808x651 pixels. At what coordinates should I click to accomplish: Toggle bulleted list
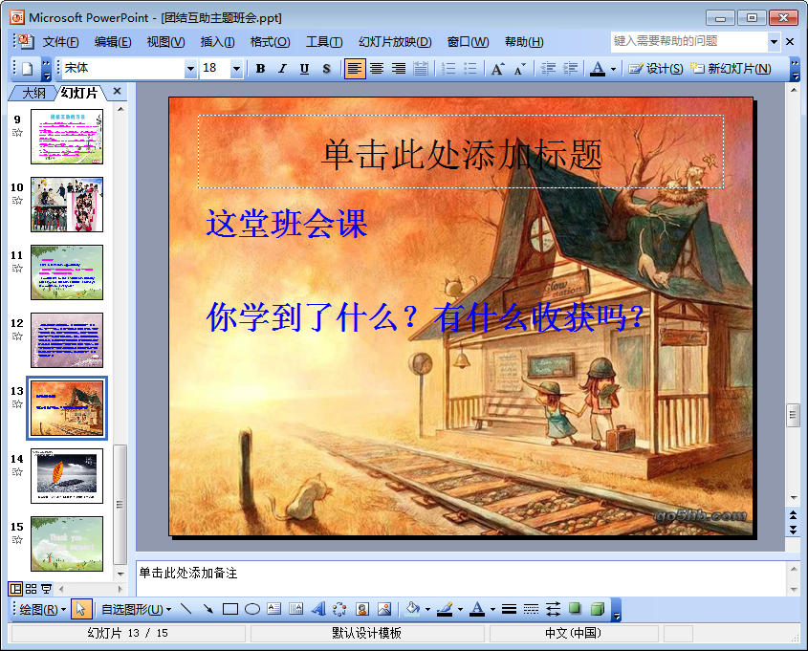tap(470, 69)
